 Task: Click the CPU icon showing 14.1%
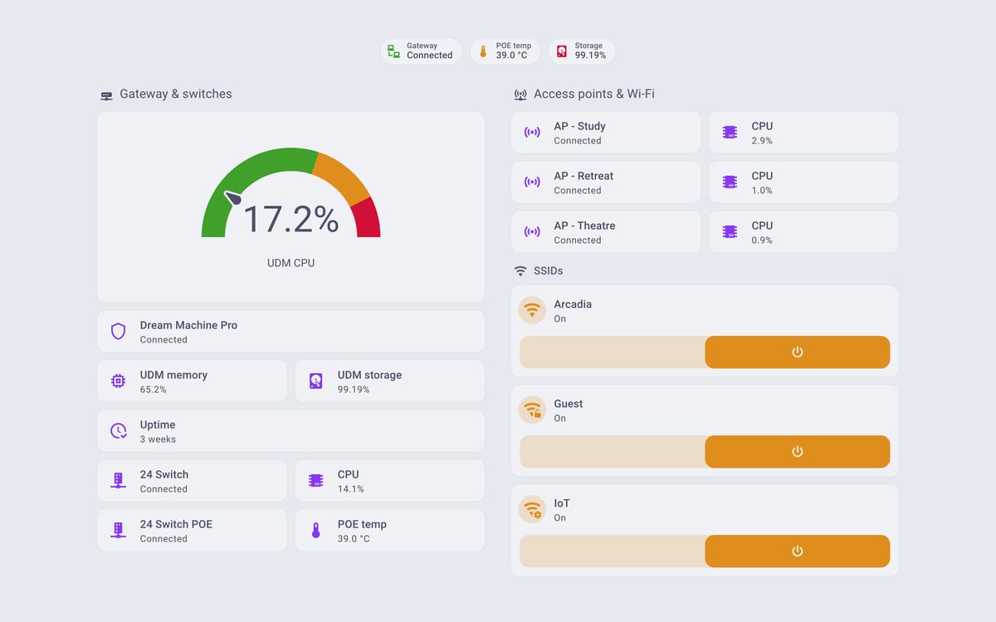coord(315,481)
